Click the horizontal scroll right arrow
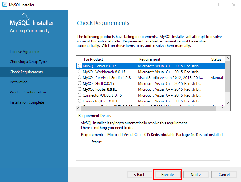The image size is (241, 182). [x=223, y=108]
